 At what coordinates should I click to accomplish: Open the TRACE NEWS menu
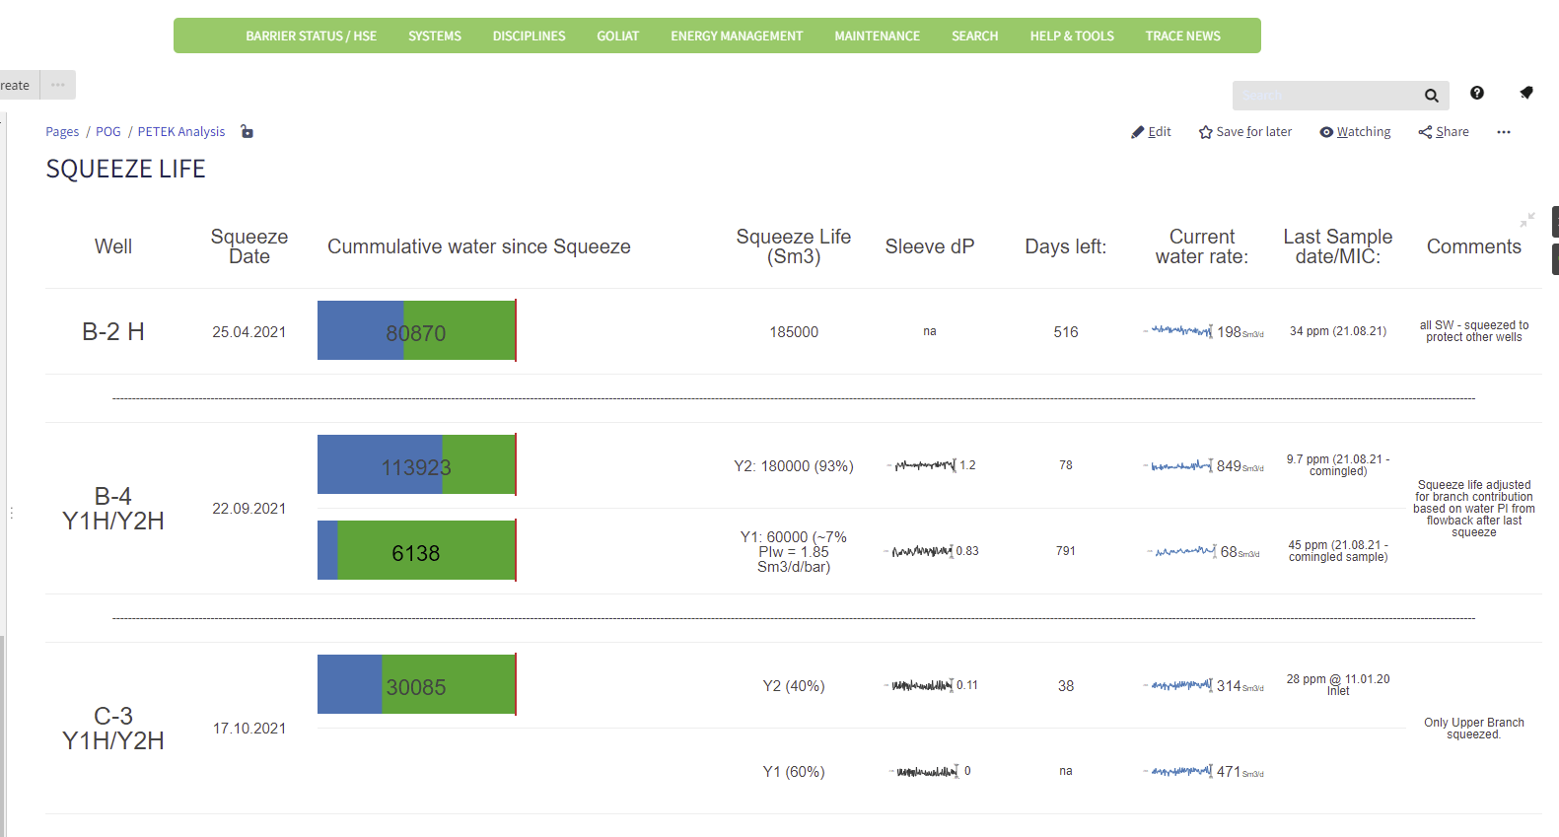click(x=1183, y=36)
